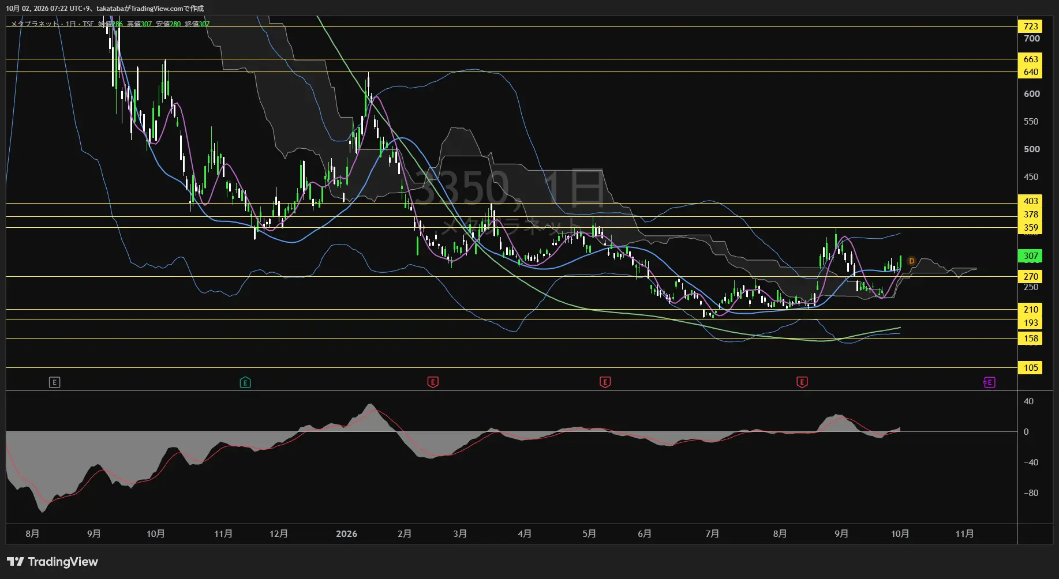
Task: Click the 終値307 close value in legend
Action: click(197, 24)
